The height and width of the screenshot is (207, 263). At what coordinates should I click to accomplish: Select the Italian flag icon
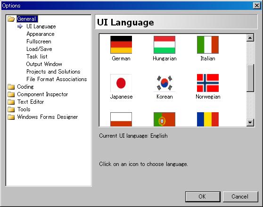(208, 45)
